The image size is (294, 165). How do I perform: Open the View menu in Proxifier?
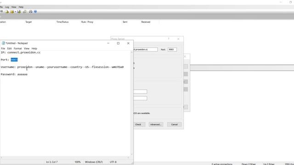(14, 7)
